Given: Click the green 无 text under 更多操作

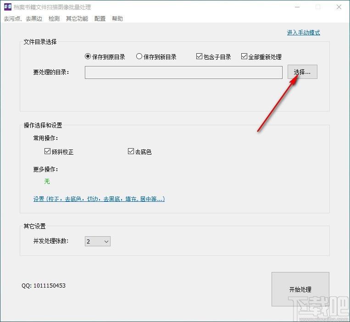Looking at the screenshot, I should [x=47, y=182].
